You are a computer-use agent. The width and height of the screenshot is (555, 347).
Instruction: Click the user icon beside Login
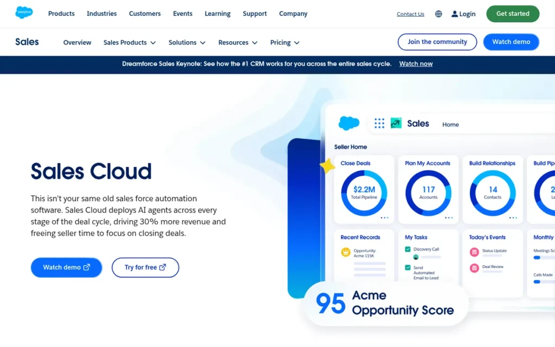(455, 14)
